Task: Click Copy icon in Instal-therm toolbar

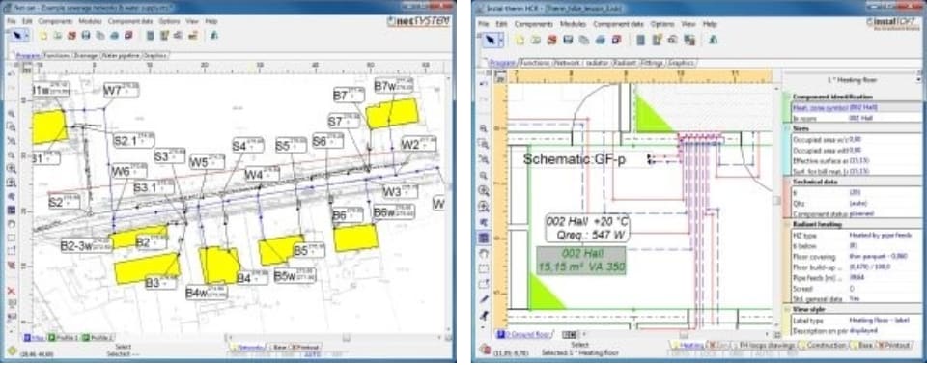Action: (583, 41)
